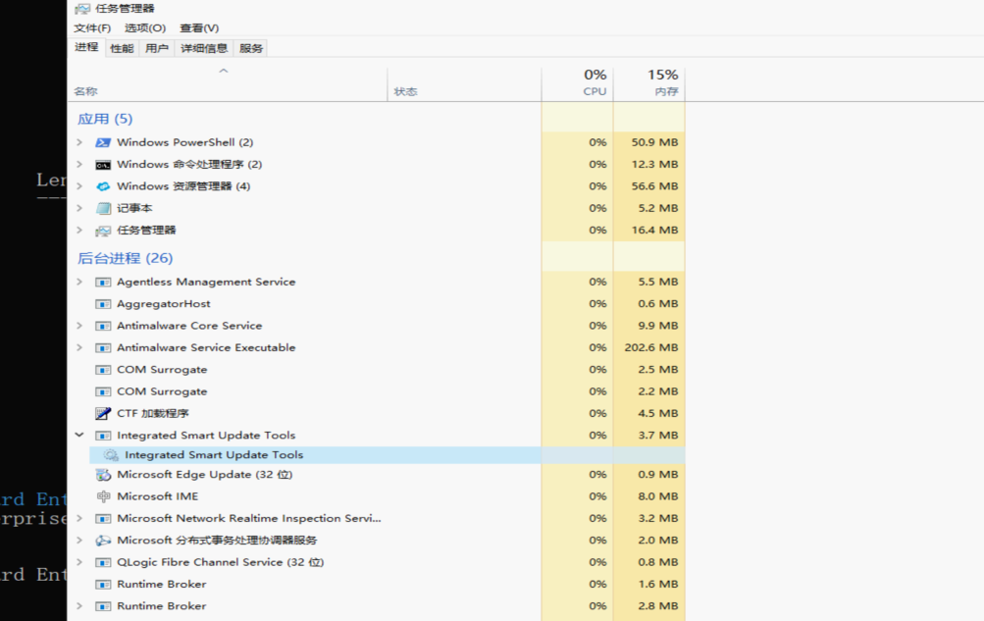Click the 任务管理器 process icon
Screen dimensions: 984x621
(103, 231)
